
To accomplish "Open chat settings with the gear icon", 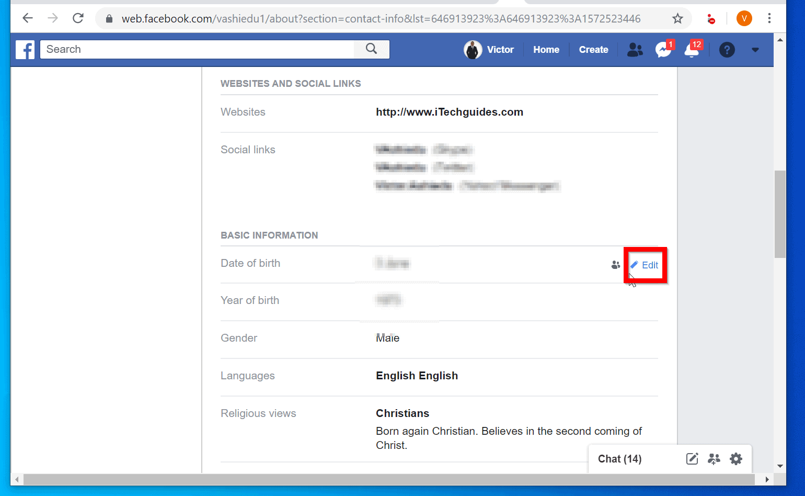I will (736, 458).
